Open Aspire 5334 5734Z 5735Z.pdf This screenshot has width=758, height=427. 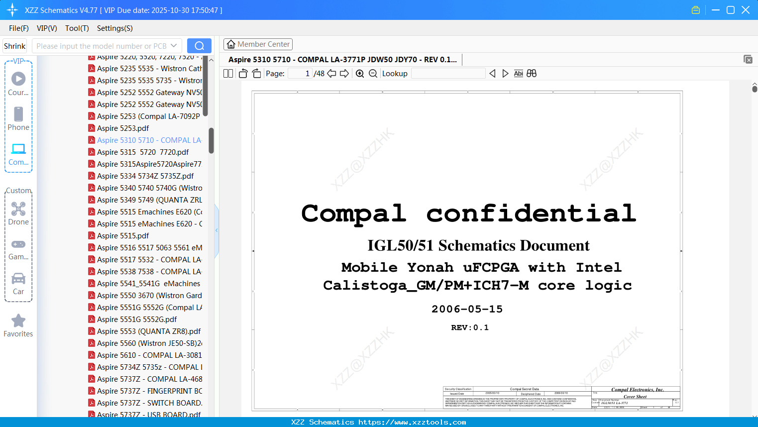click(141, 176)
